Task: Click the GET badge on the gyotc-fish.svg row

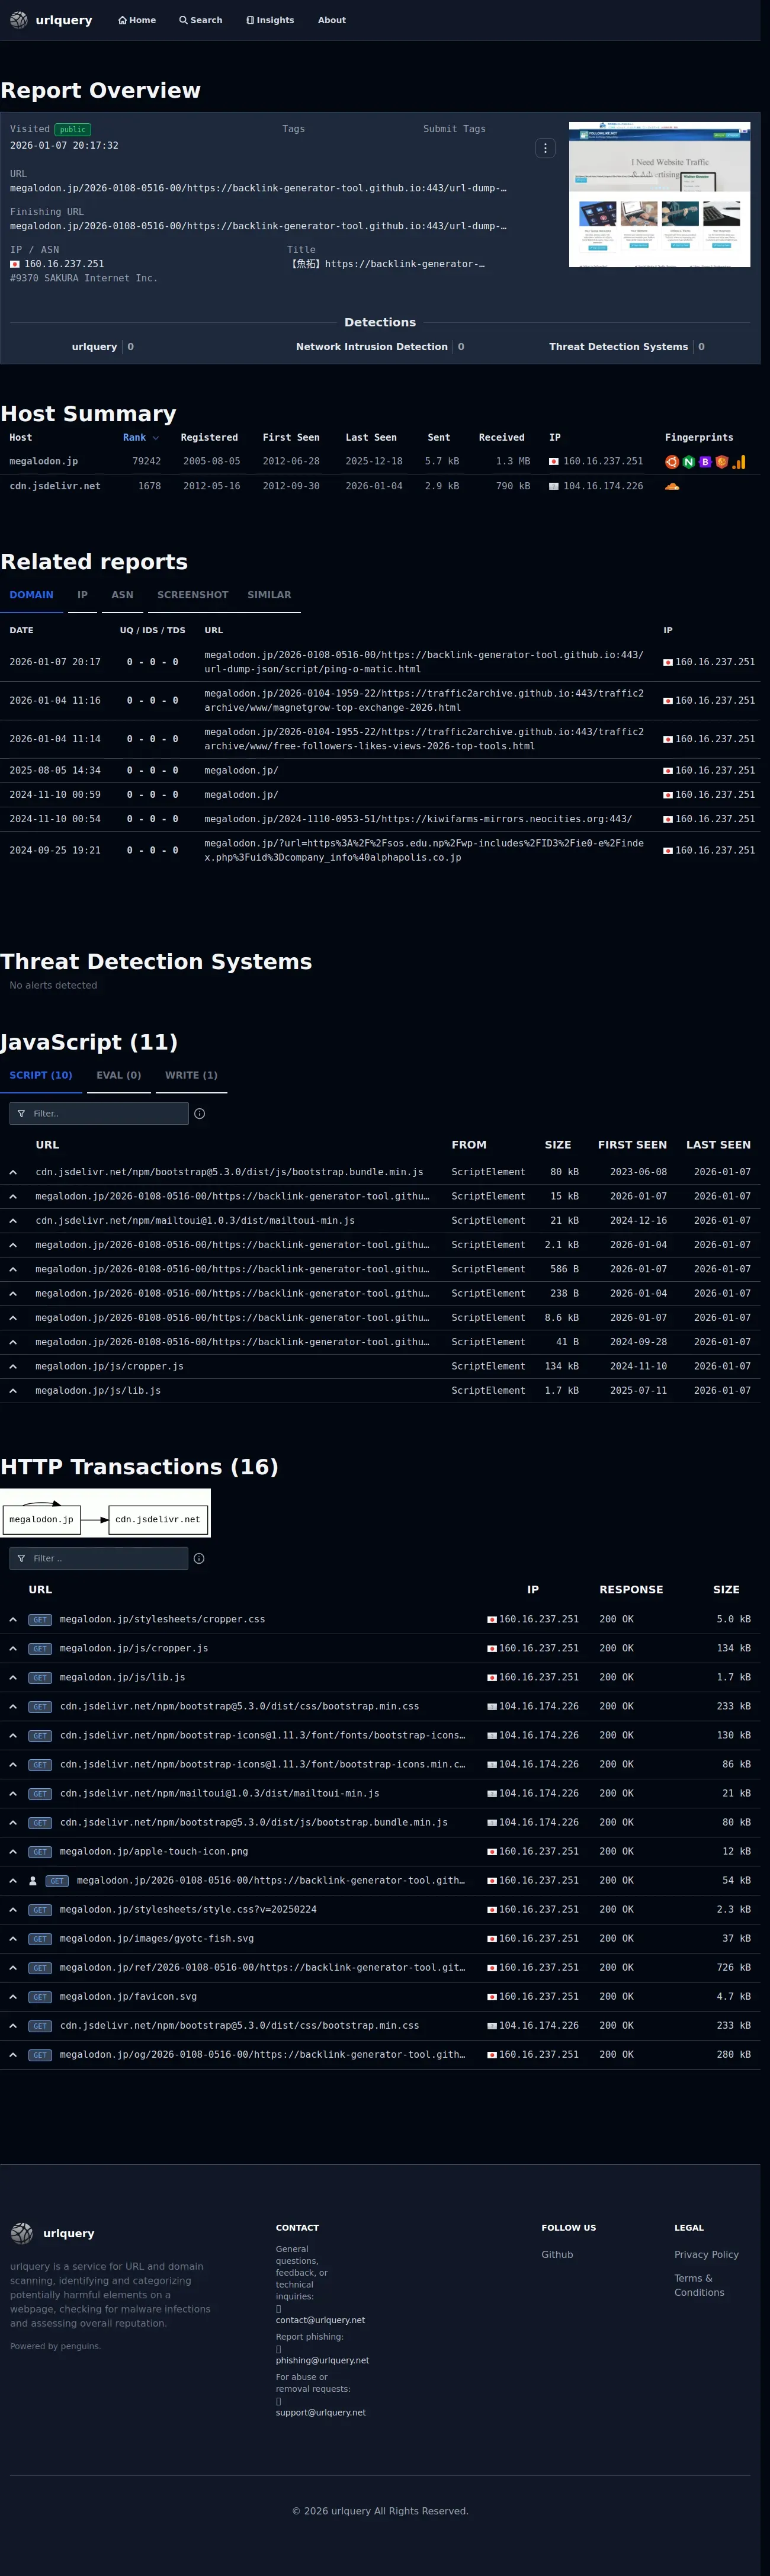Action: pyautogui.click(x=40, y=1939)
